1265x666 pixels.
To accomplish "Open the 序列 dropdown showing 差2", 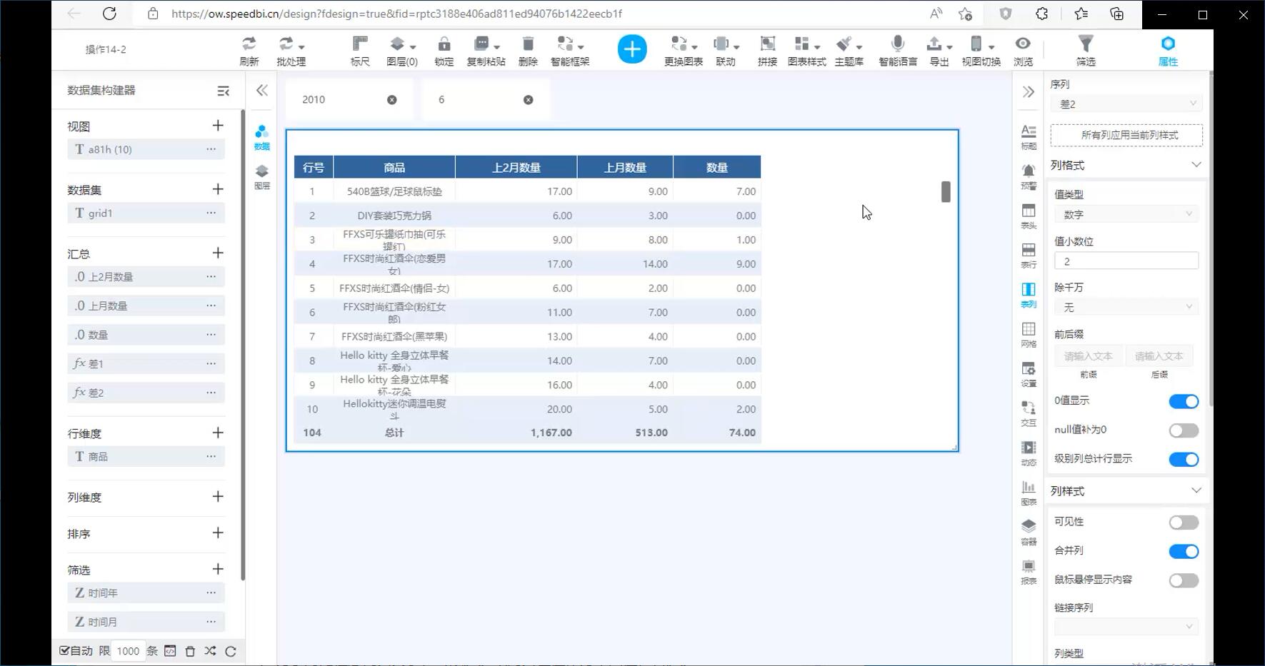I will (1126, 104).
